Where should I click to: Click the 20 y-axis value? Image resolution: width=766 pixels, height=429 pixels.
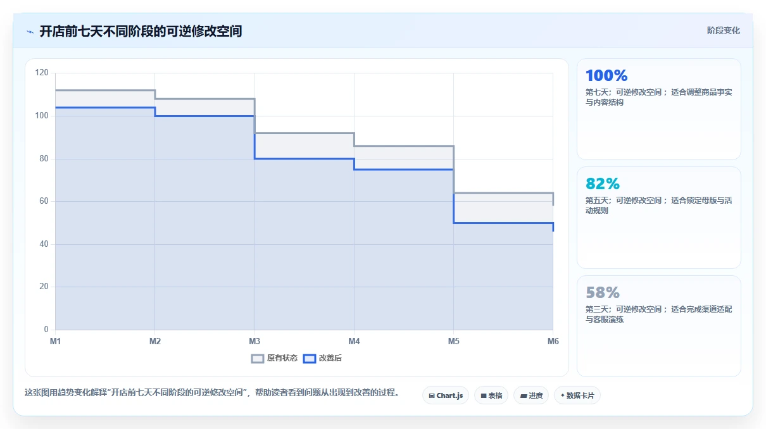click(44, 287)
